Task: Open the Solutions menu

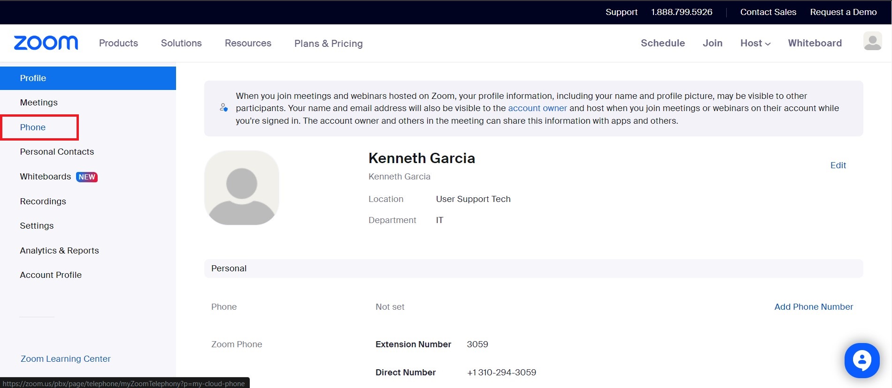Action: [181, 43]
